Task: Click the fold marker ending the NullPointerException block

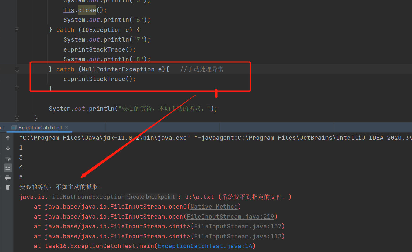Action: coord(17,89)
